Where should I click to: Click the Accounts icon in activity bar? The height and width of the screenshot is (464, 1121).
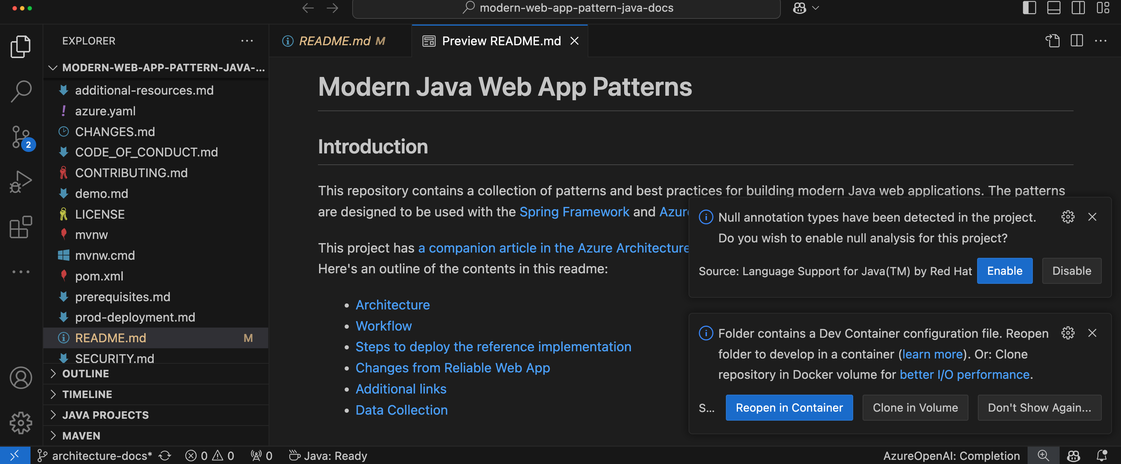20,377
